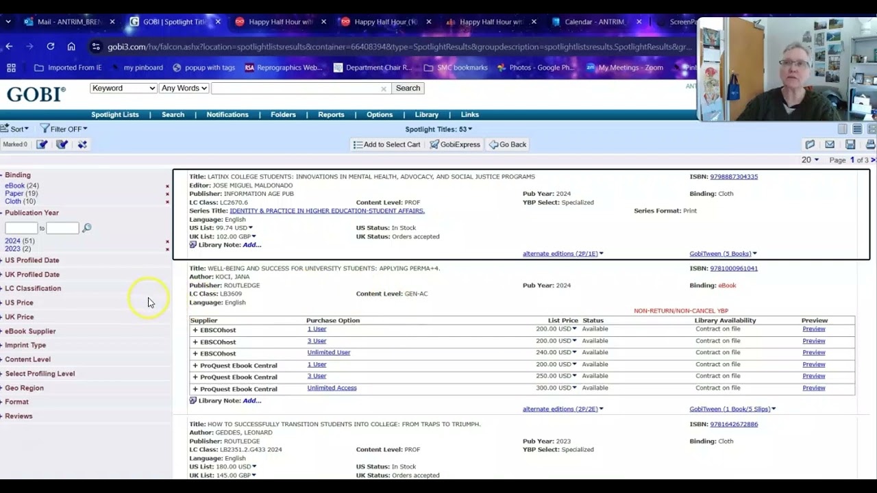
Task: Open the Spotlight Titles: 53 dropdown
Action: 438,129
